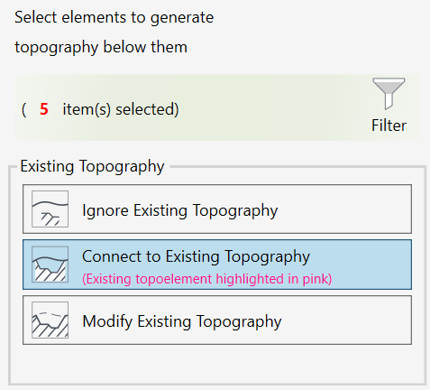Click the Modify Existing Topography icon
Viewport: 430px width, 390px height.
50,320
